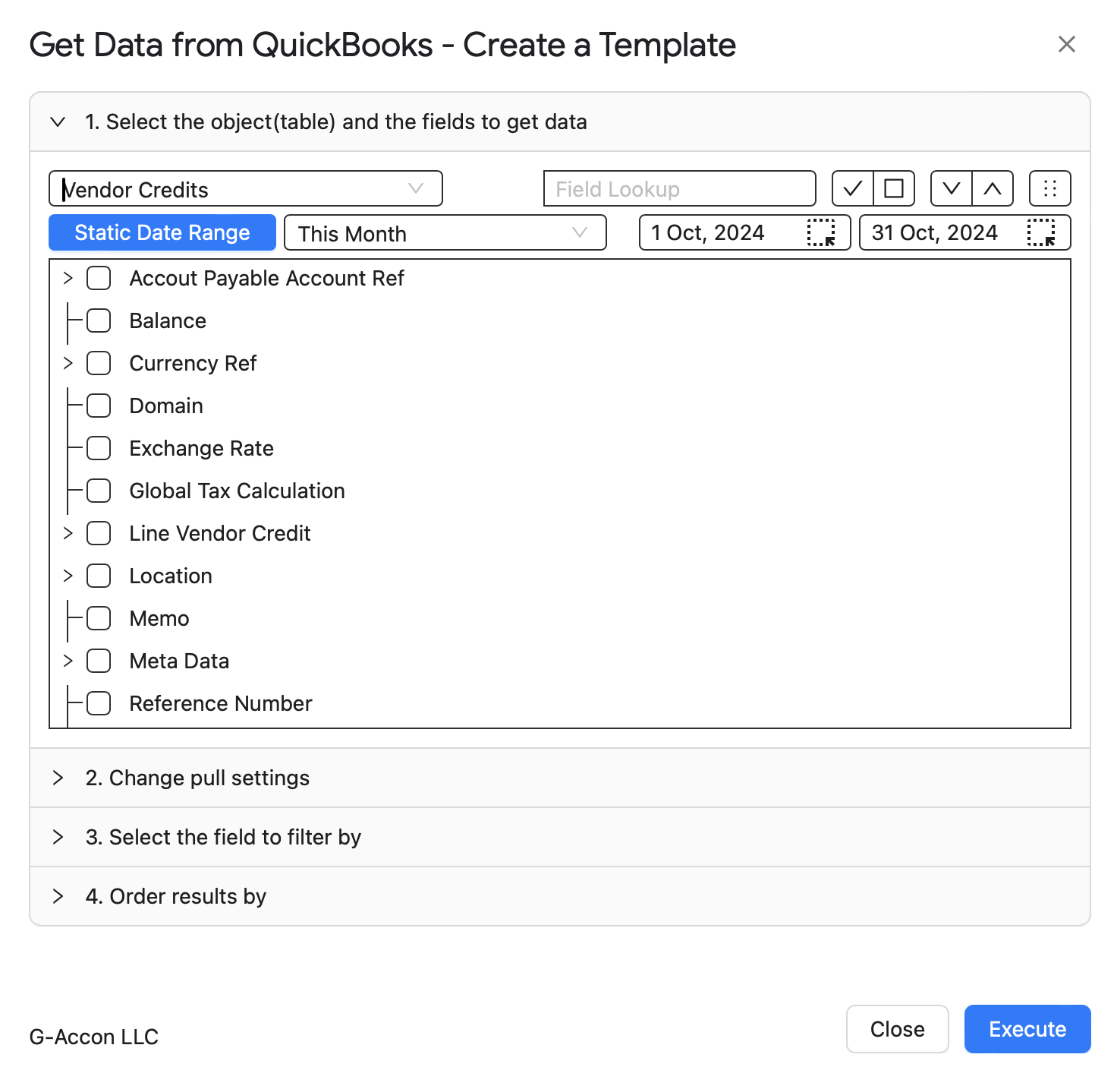The width and height of the screenshot is (1117, 1086).
Task: Click the check-all fields checkmark icon
Action: 853,188
